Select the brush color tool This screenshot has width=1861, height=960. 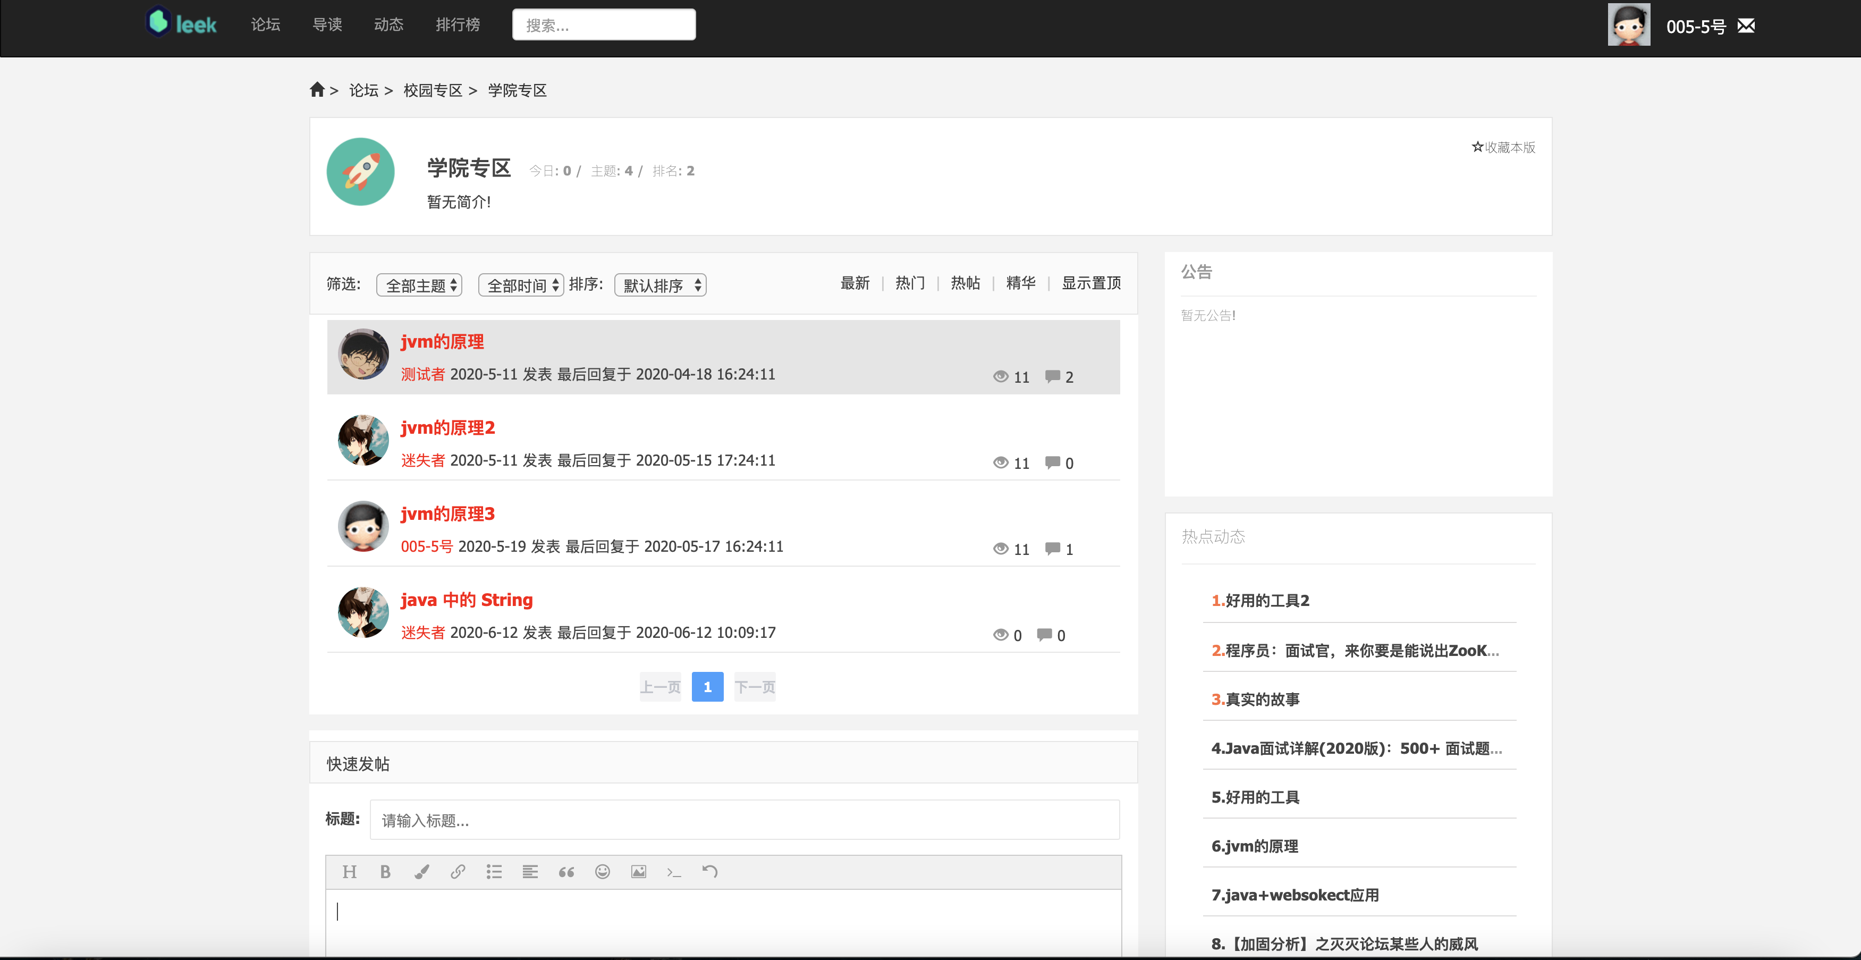click(x=422, y=872)
